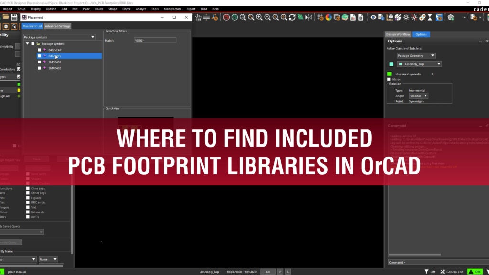Check the 0402-CAP checkbox in the Placement list
Image resolution: width=489 pixels, height=275 pixels.
40,49
